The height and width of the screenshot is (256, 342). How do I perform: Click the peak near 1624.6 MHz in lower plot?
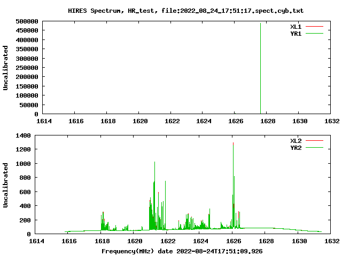[209, 219]
